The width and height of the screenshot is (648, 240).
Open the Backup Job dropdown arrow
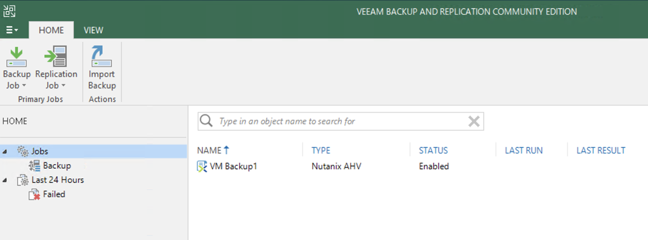[x=24, y=85]
